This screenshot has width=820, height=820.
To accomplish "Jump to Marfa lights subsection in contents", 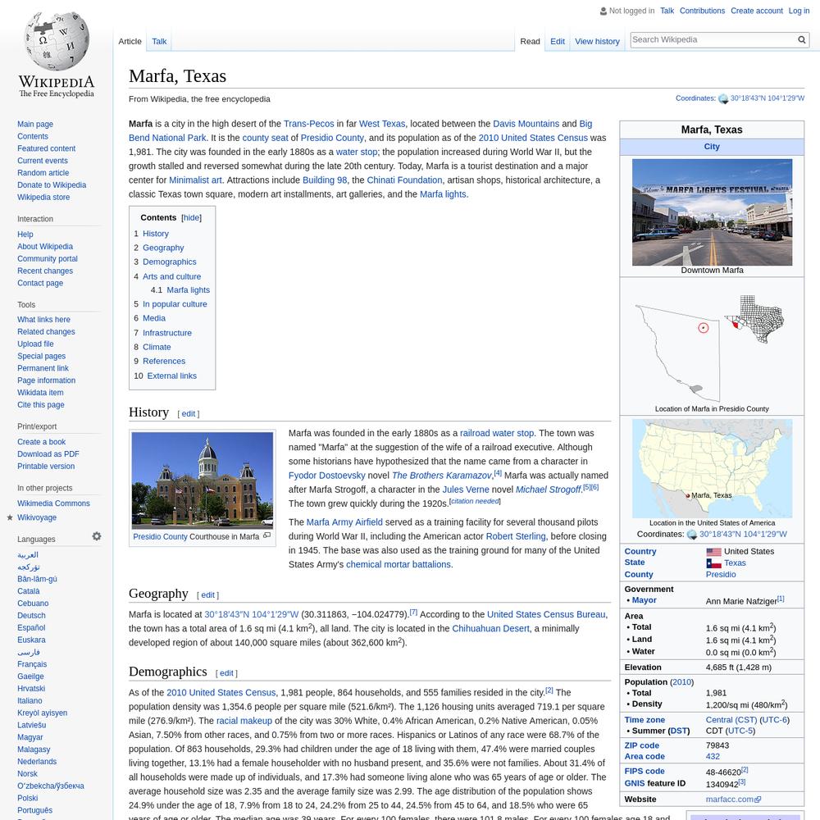I will pyautogui.click(x=188, y=290).
